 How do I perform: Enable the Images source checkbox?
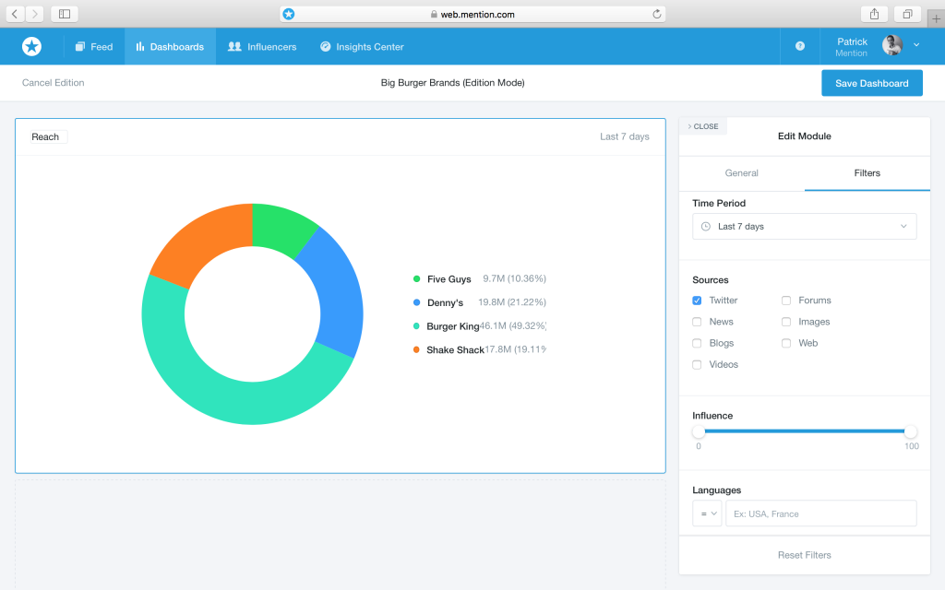pyautogui.click(x=786, y=322)
